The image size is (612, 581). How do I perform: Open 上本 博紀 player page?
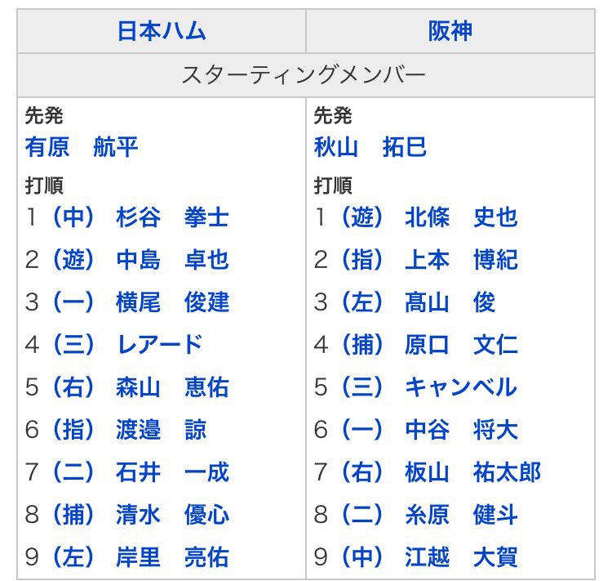point(461,261)
